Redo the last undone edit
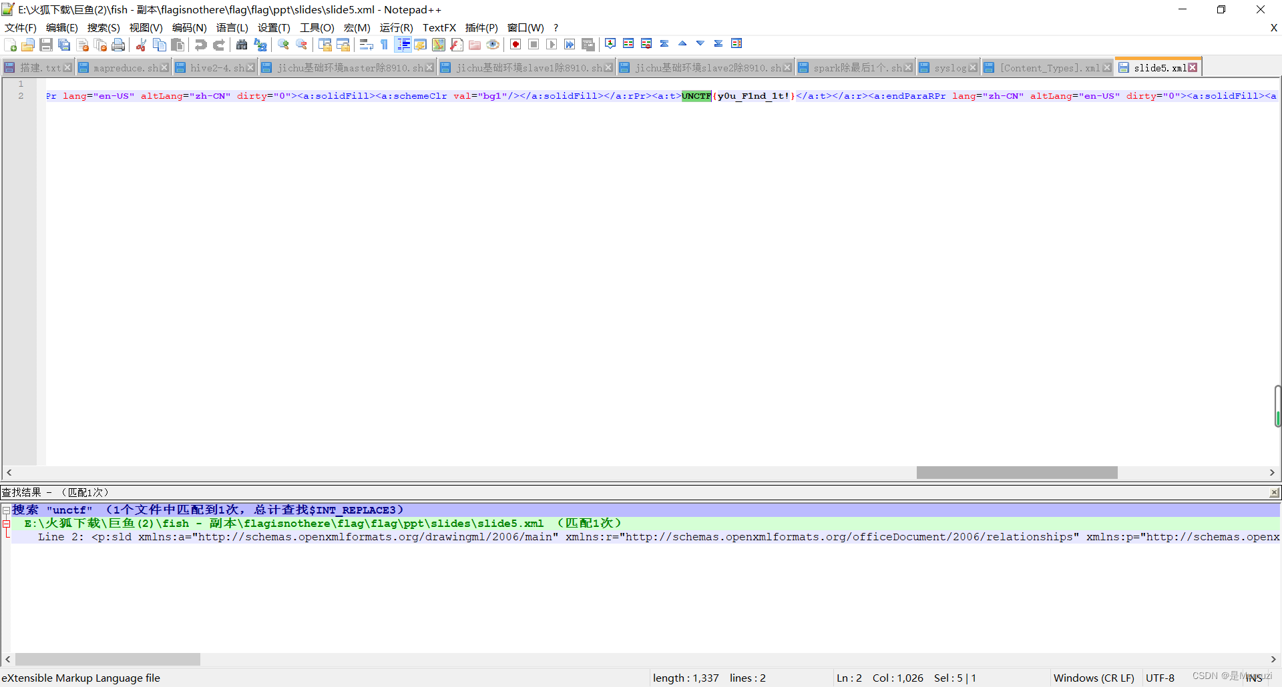 click(218, 45)
